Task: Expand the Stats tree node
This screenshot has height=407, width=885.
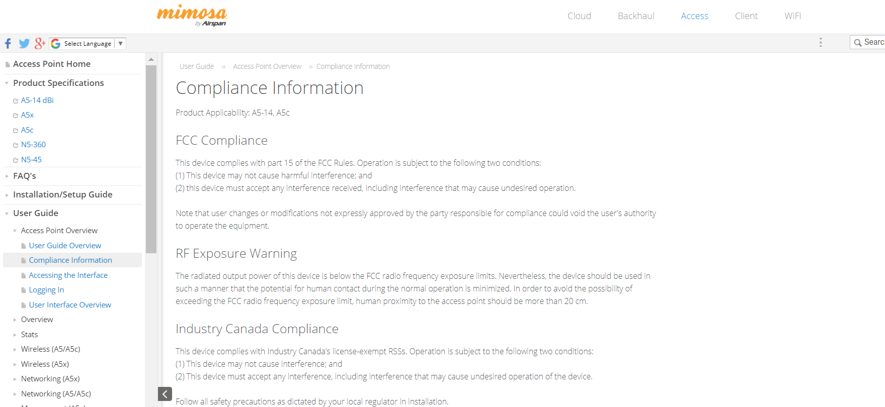Action: tap(15, 335)
